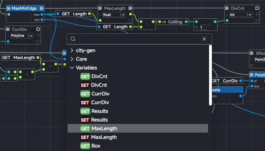The image size is (265, 151).
Task: Open the Polyline type dropdown in CurrDiv node
Action: click(x=31, y=35)
